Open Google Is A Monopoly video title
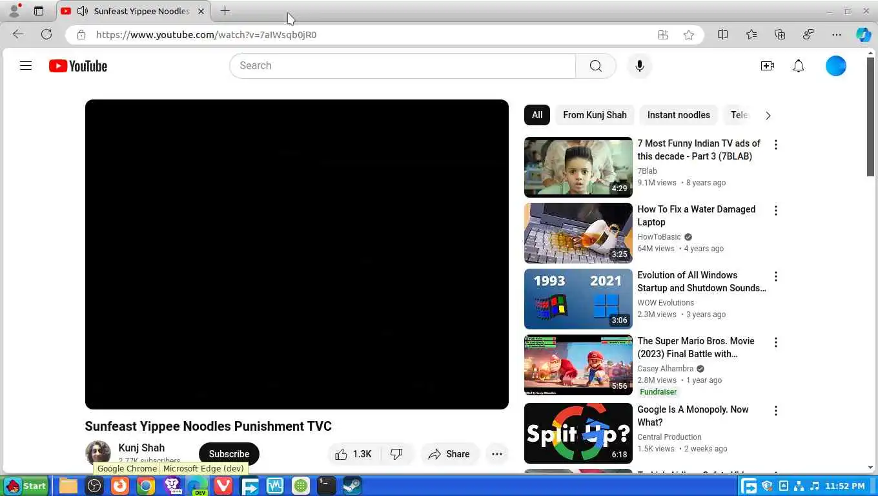Image resolution: width=878 pixels, height=496 pixels. (693, 416)
